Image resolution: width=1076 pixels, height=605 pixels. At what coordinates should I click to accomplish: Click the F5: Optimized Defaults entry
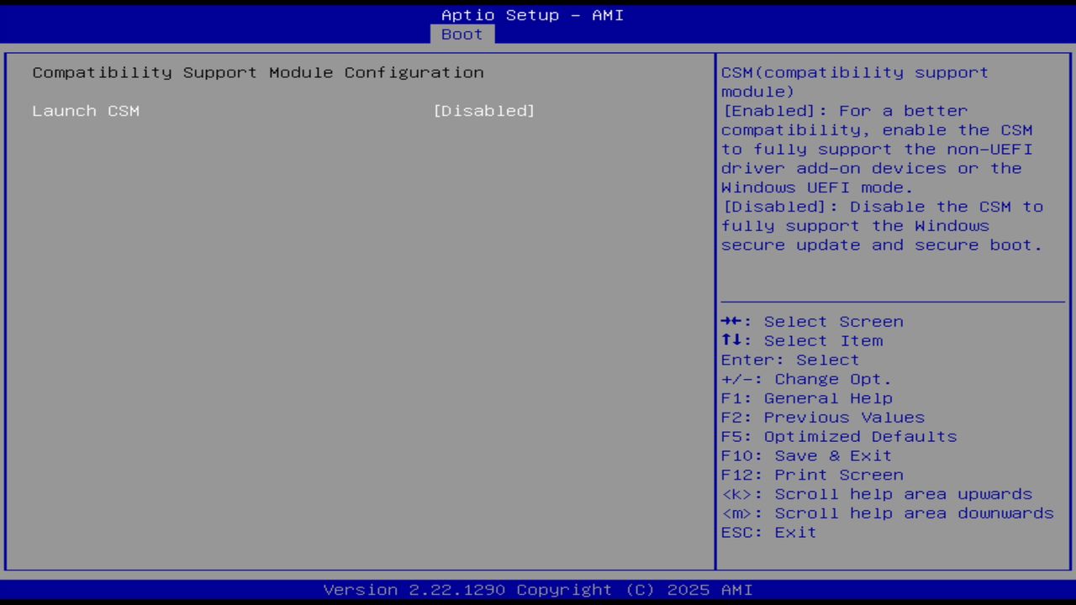point(838,436)
